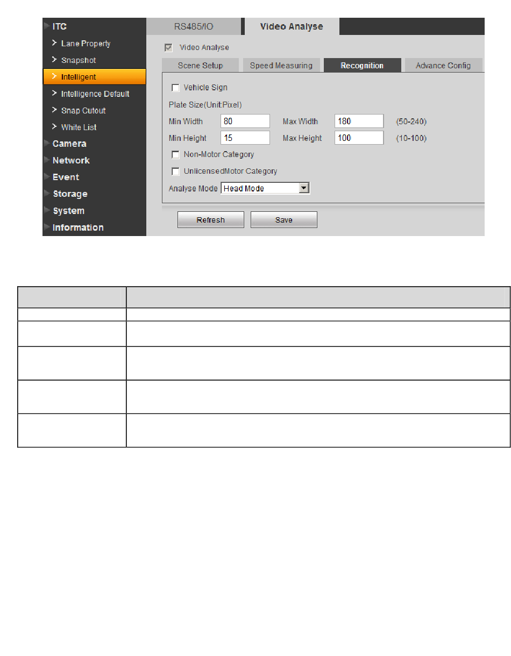This screenshot has height=656, width=511.
Task: Expand the Camera section arrow
Action: point(47,144)
